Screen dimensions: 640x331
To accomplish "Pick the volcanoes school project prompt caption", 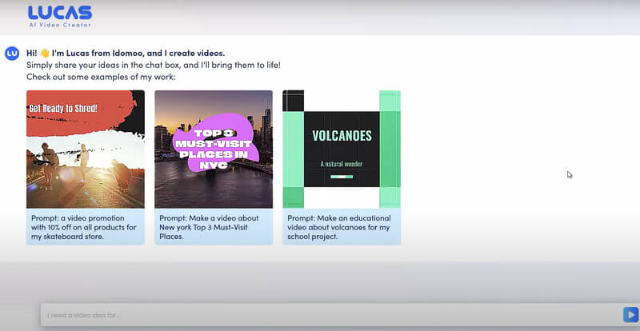I will (342, 226).
